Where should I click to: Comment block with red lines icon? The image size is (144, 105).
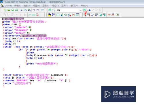(109, 15)
